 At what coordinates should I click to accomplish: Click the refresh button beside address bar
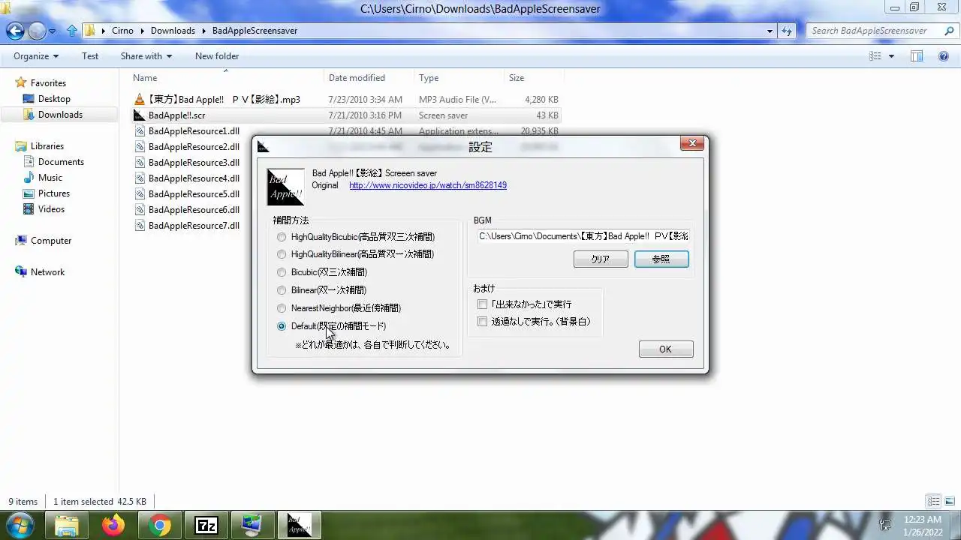coord(787,31)
